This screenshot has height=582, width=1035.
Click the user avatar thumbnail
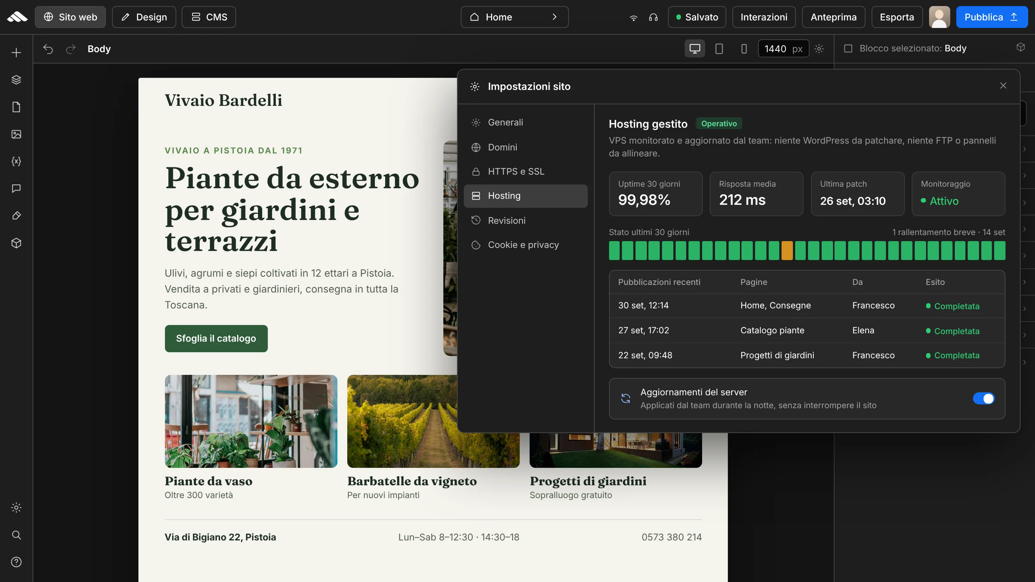939,17
